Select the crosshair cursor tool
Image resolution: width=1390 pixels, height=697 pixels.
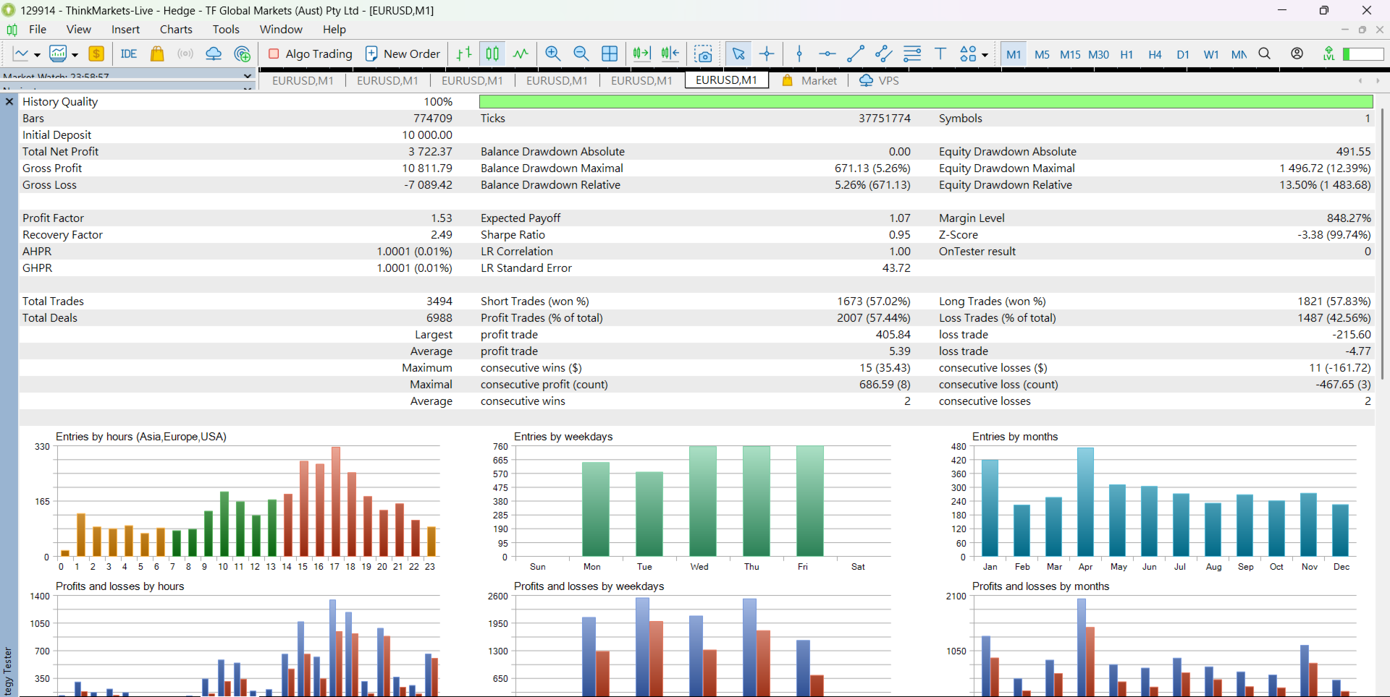point(767,54)
